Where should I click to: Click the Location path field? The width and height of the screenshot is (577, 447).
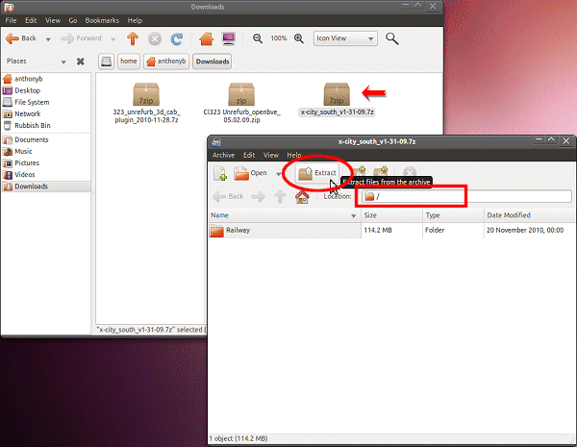[x=466, y=196]
